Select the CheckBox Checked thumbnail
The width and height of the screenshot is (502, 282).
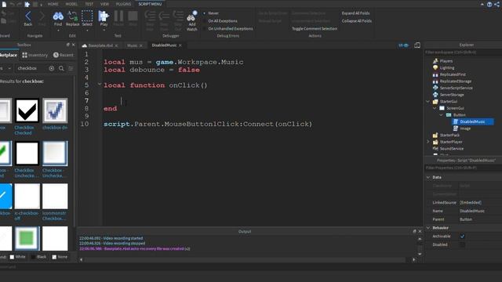point(27,110)
